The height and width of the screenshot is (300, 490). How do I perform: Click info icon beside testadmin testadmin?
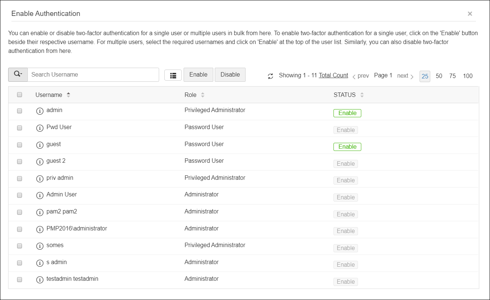[40, 280]
